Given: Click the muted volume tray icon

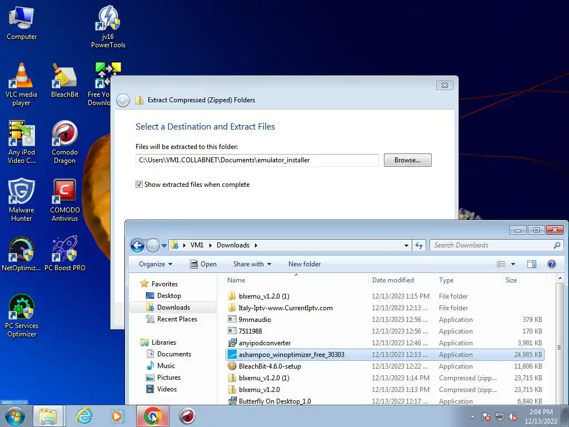Looking at the screenshot, I should coord(513,416).
